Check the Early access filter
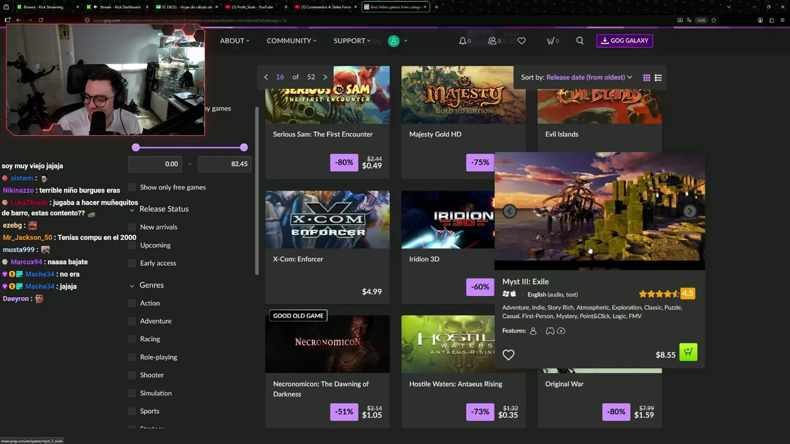This screenshot has height=444, width=790. click(x=132, y=263)
